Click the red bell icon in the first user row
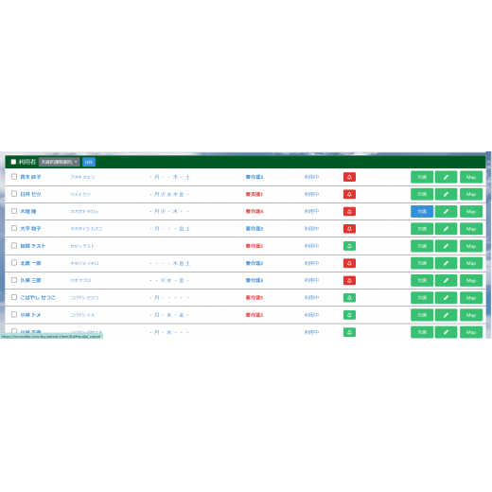 [349, 177]
